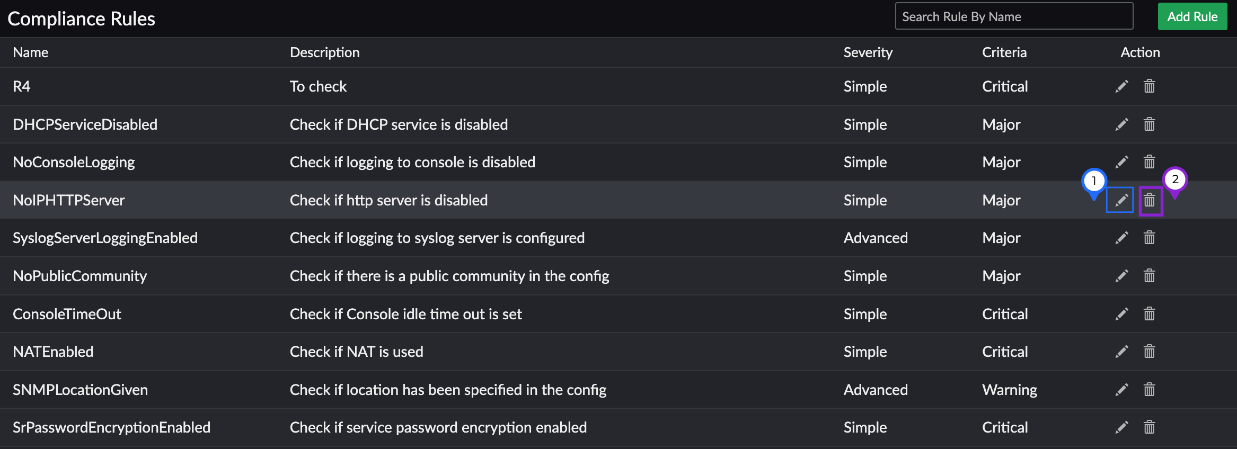
Task: Edit the NoIPHTTPServer rule
Action: tap(1121, 200)
